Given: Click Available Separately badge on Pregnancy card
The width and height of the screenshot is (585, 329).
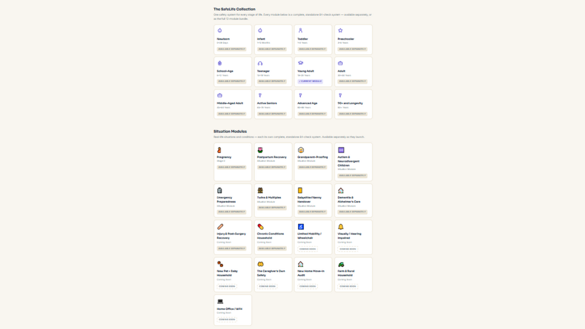Looking at the screenshot, I should coord(232,167).
